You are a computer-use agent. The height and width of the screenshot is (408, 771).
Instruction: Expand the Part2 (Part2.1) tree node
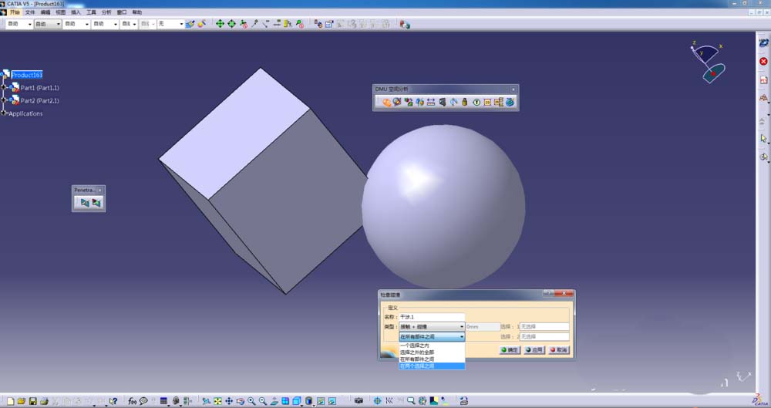pos(4,100)
